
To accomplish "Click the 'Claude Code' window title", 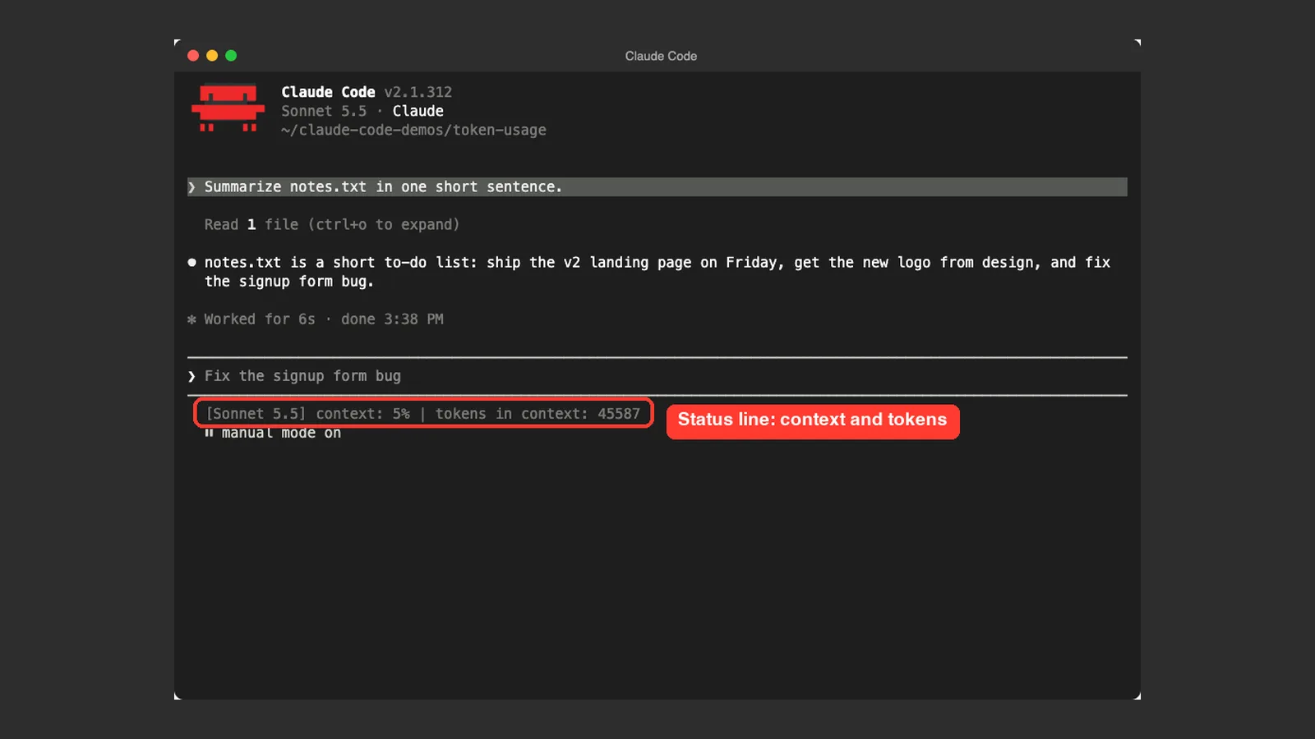I will [x=661, y=56].
